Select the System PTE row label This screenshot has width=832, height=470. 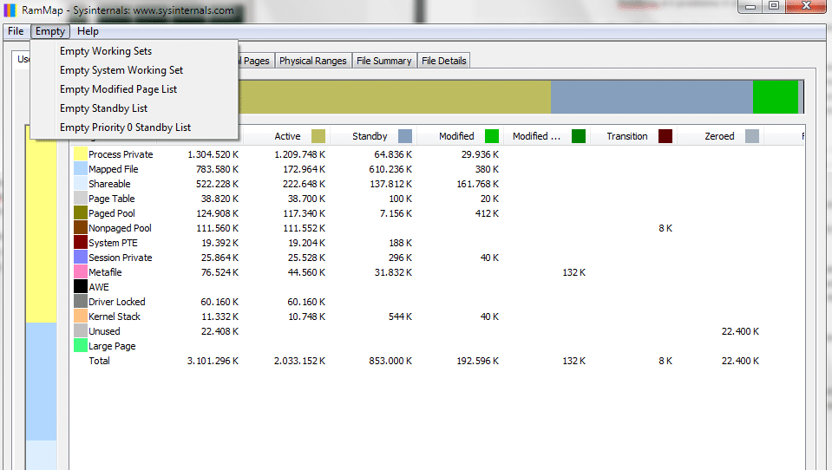tap(113, 243)
